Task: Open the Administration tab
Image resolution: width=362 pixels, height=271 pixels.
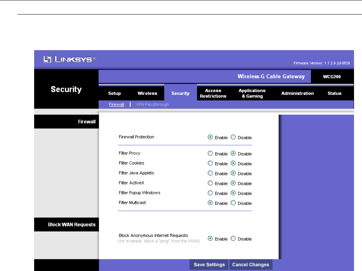Action: point(297,93)
